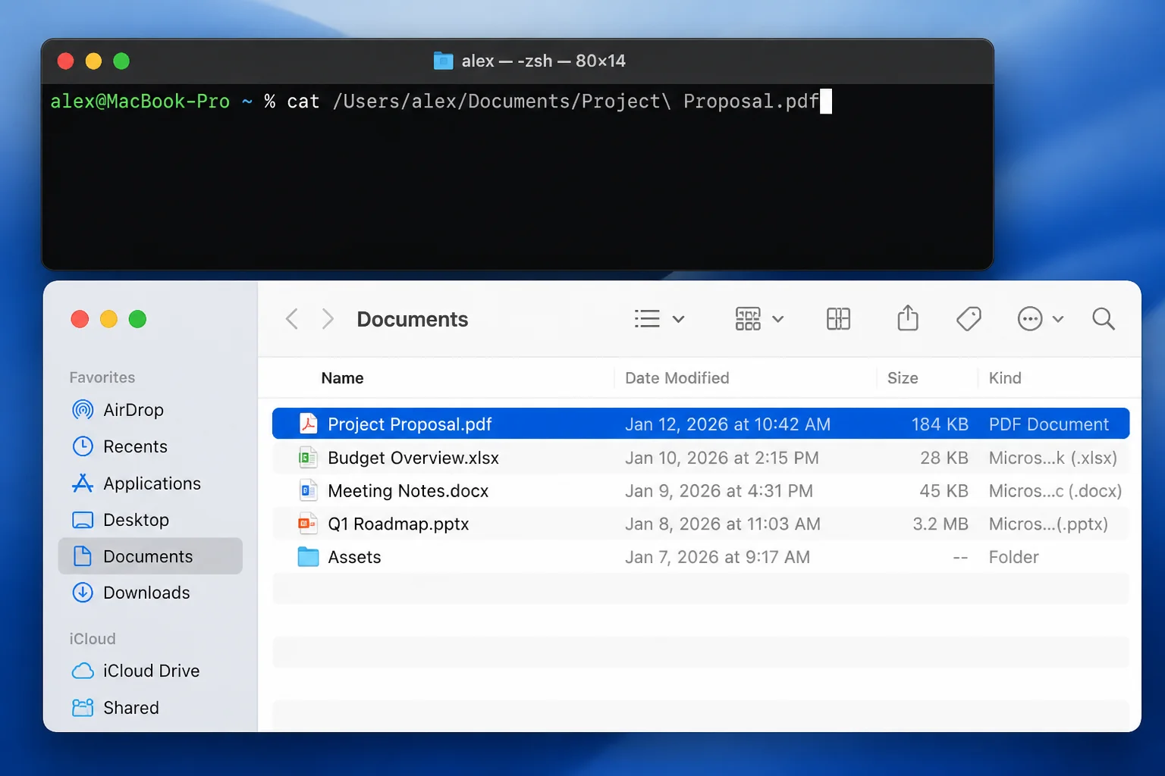Click the PDF icon of Project Proposal.pdf
Image resolution: width=1165 pixels, height=776 pixels.
308,424
